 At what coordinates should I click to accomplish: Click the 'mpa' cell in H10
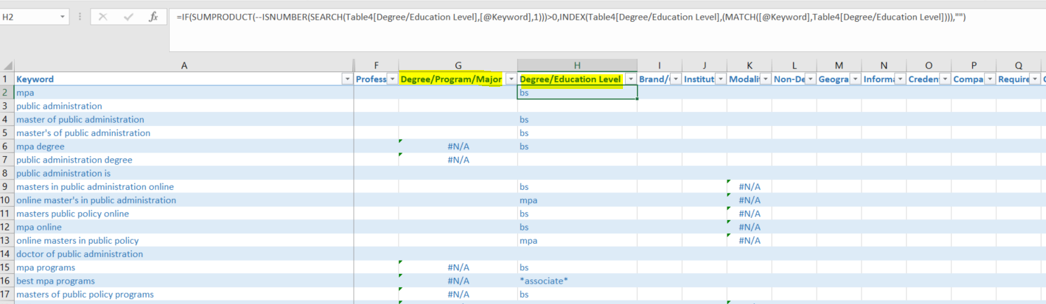click(577, 200)
